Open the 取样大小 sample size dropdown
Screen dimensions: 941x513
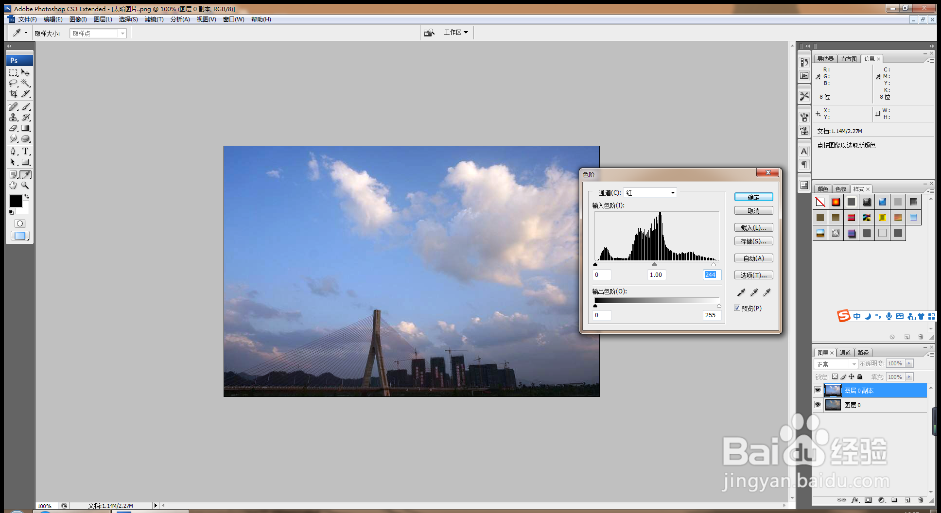point(98,34)
